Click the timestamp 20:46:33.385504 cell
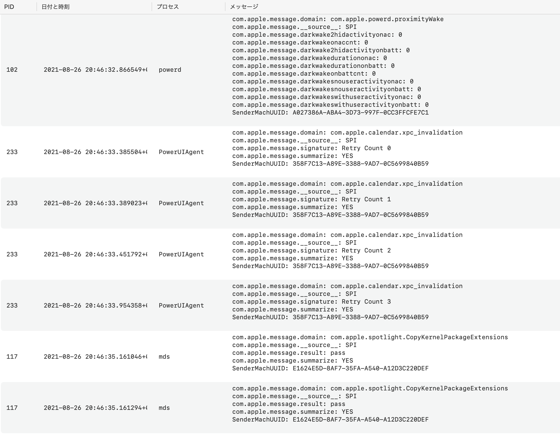Image resolution: width=560 pixels, height=436 pixels. point(95,152)
